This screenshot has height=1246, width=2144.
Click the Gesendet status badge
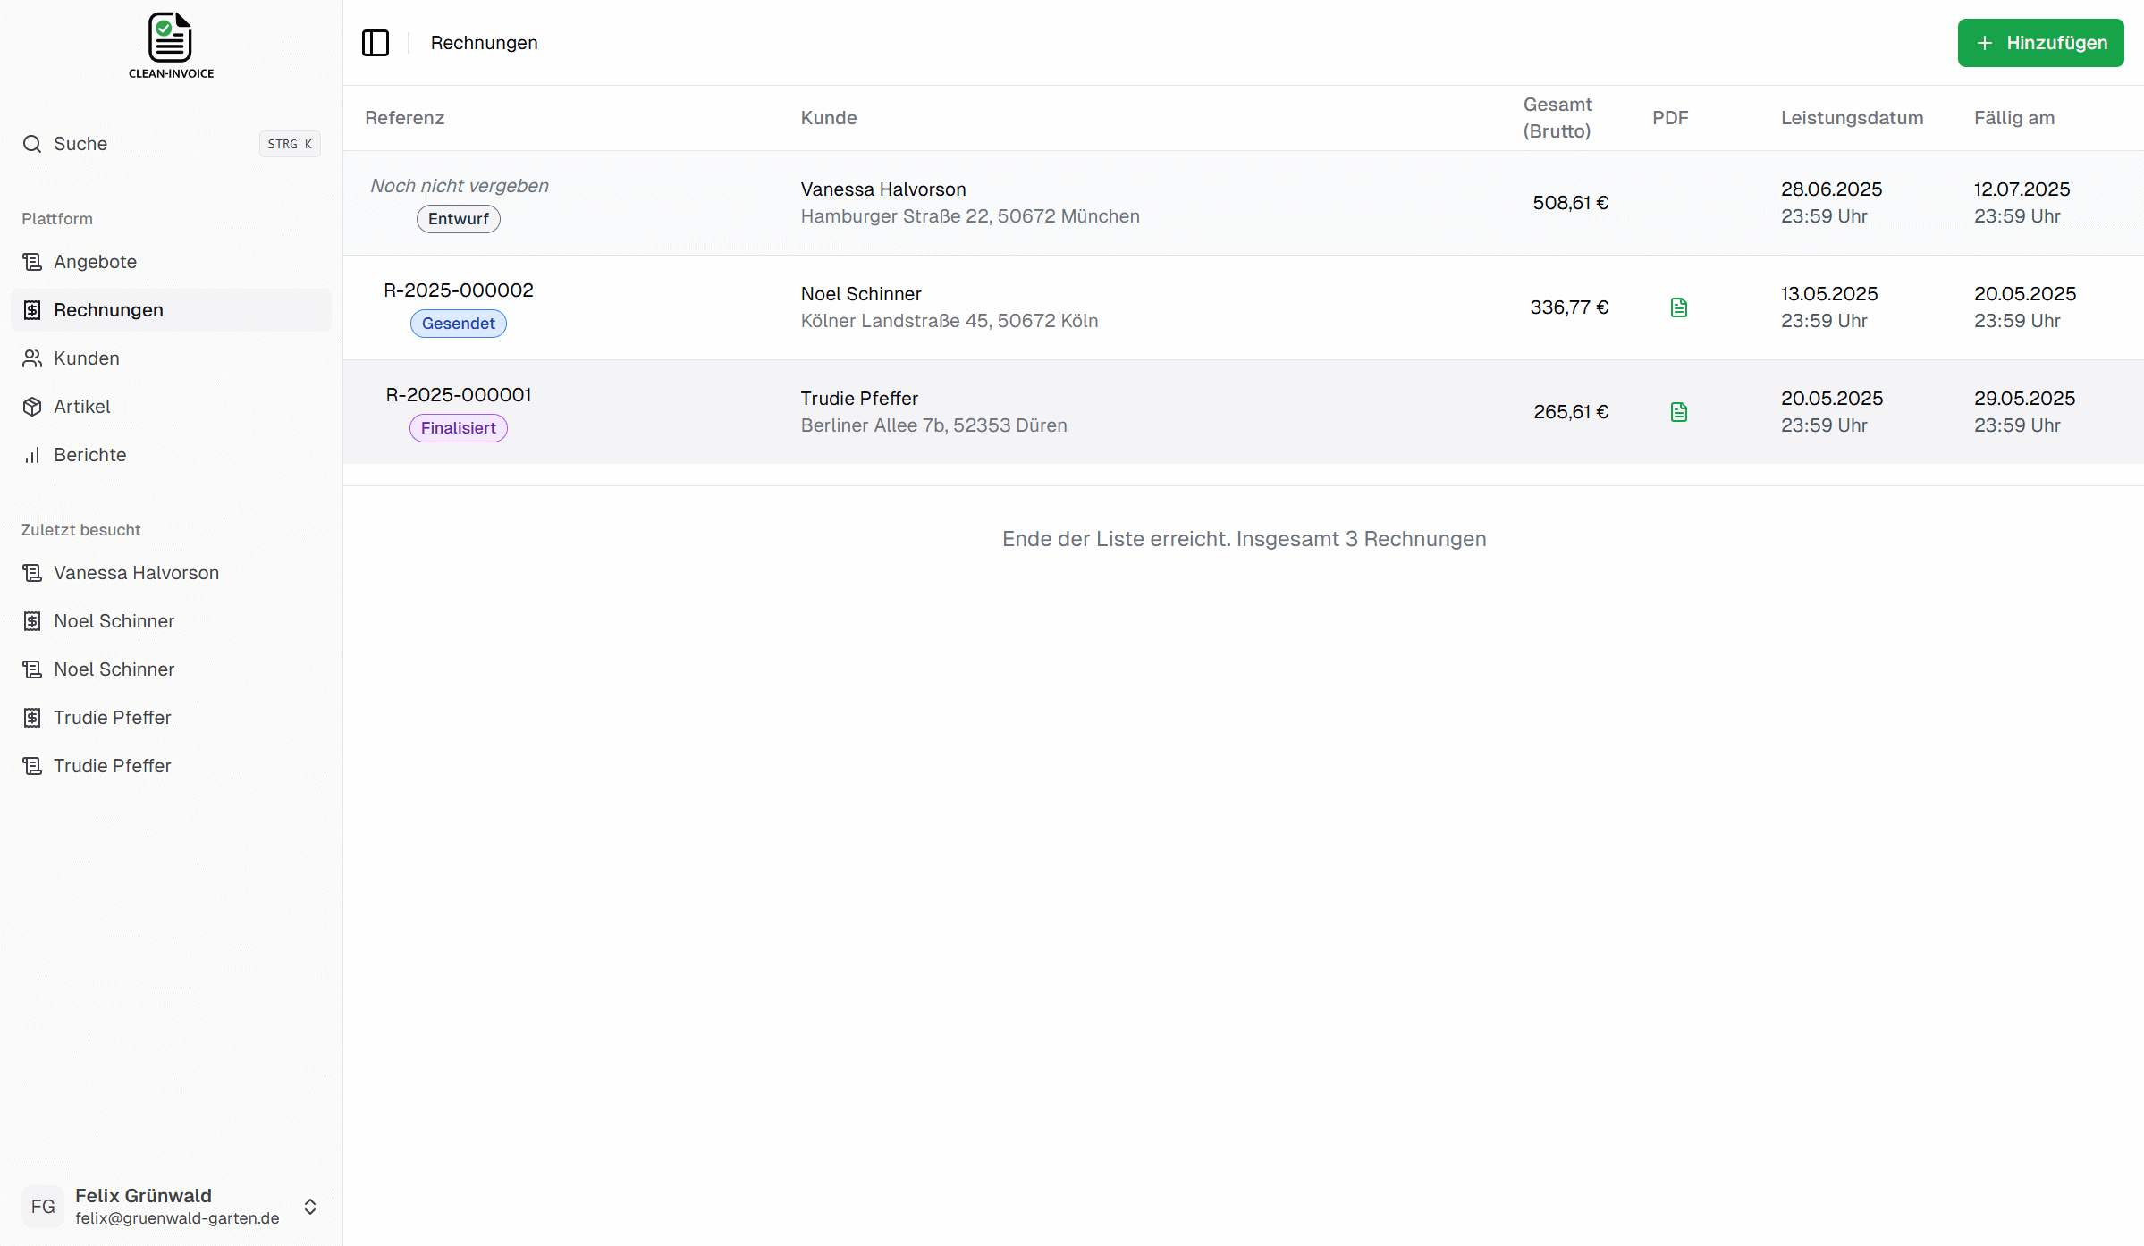[459, 324]
